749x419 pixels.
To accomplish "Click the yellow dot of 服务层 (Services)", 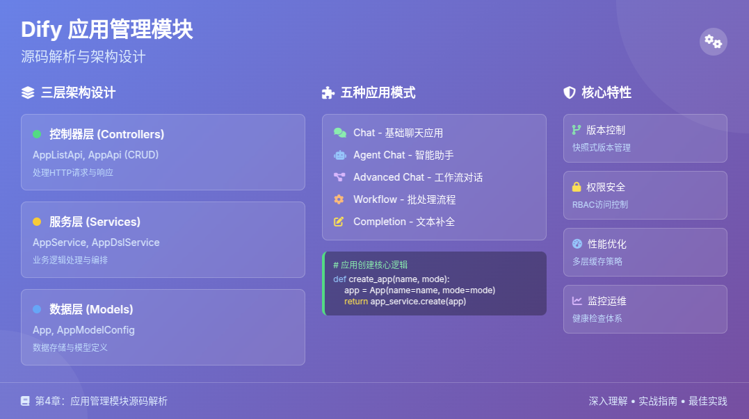I will pos(37,222).
